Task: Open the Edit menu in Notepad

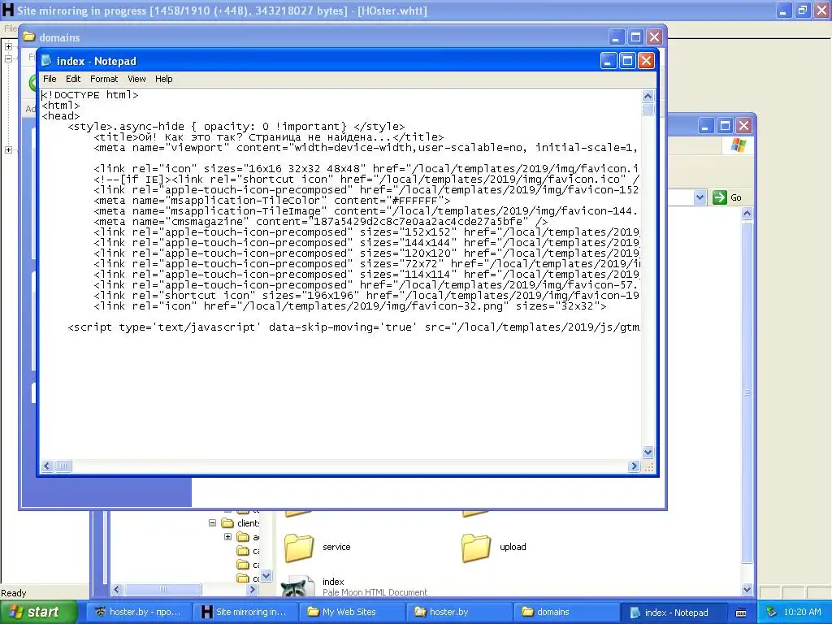Action: [x=72, y=79]
